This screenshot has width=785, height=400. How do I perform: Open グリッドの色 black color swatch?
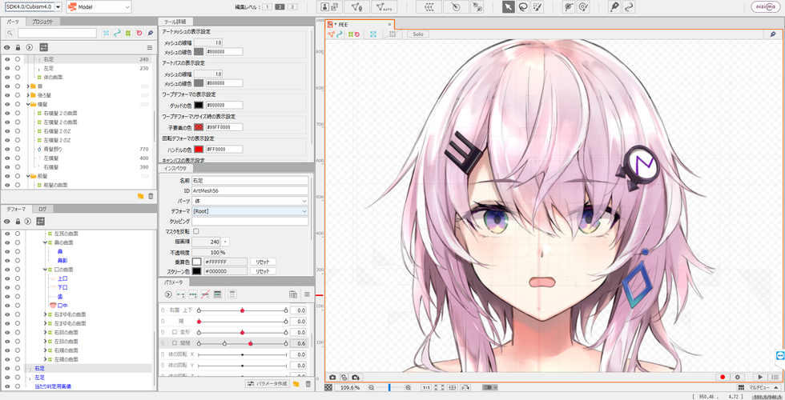point(199,106)
